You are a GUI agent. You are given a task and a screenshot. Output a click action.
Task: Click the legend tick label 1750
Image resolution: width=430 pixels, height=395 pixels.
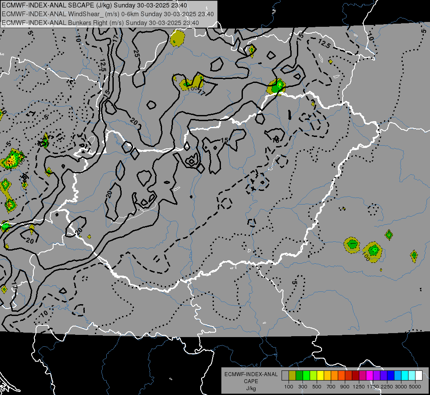point(373,387)
